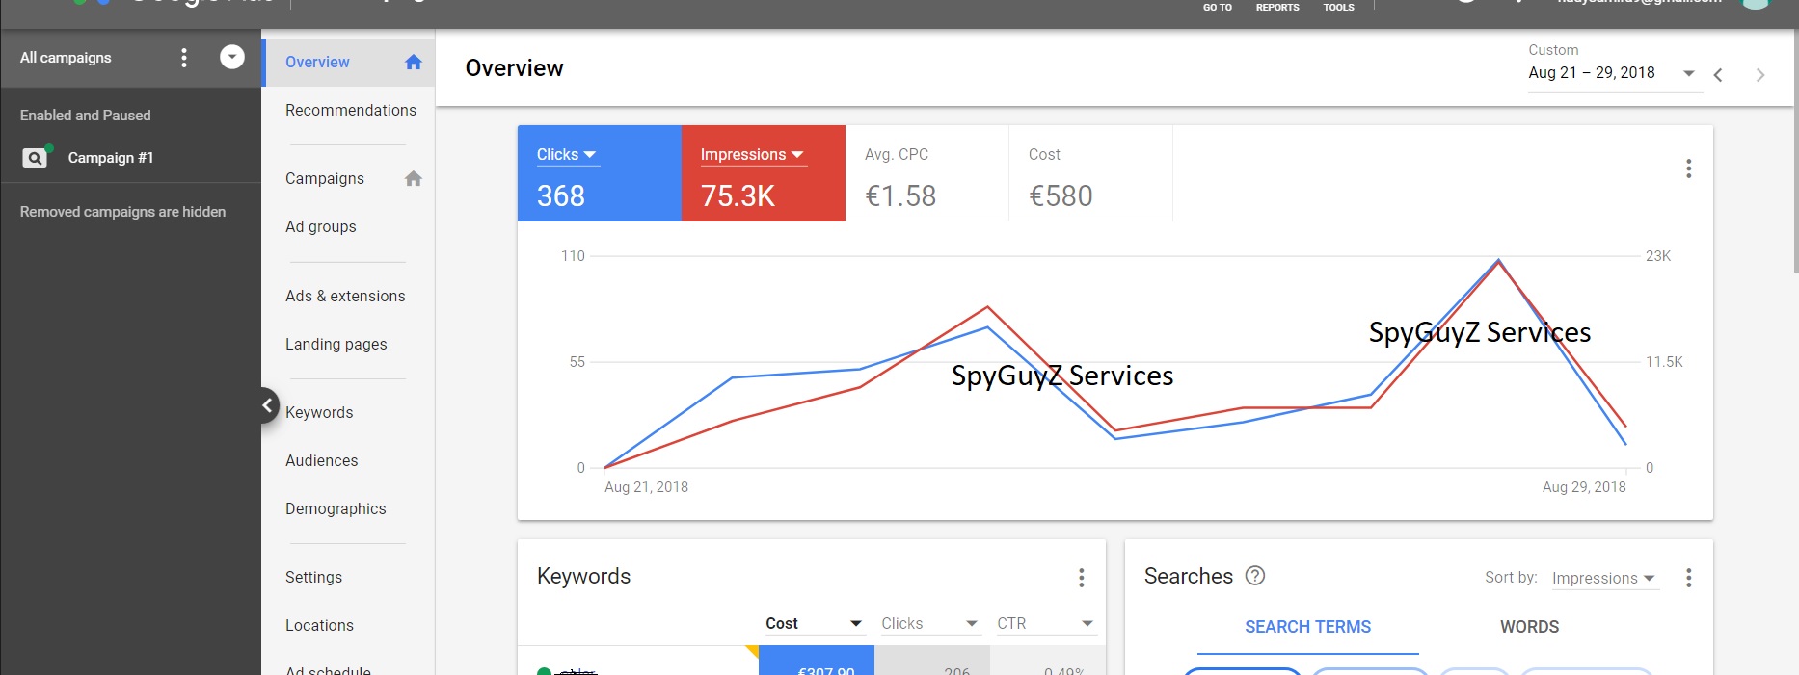Click the 110 left axis label
Image resolution: width=1799 pixels, height=675 pixels.
click(x=573, y=256)
